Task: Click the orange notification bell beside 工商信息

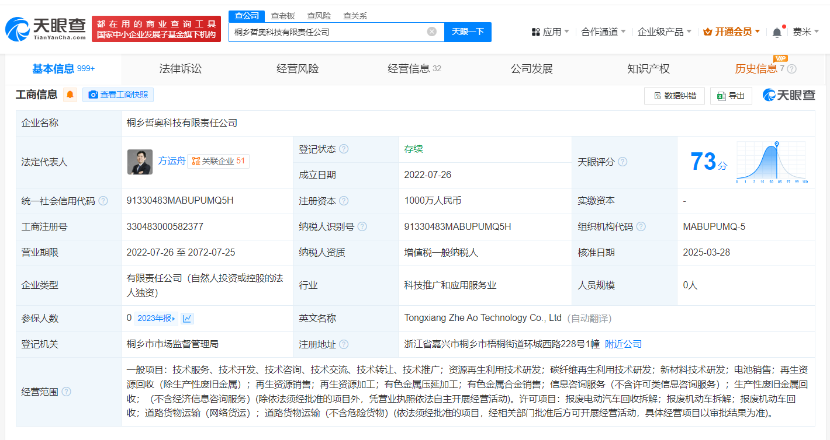Action: pos(70,95)
